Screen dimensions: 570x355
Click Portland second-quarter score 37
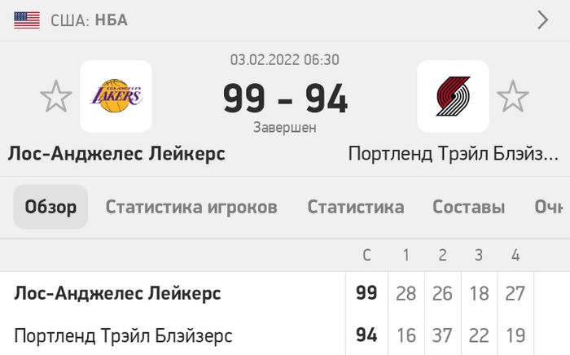442,335
